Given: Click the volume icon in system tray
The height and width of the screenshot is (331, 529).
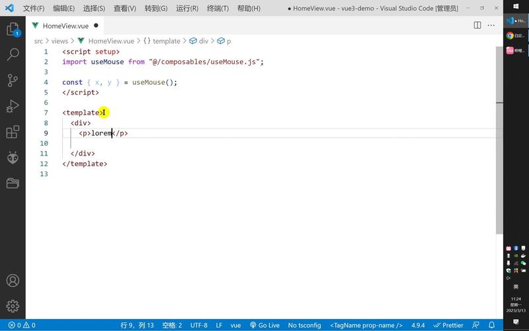Looking at the screenshot, I should (x=509, y=278).
